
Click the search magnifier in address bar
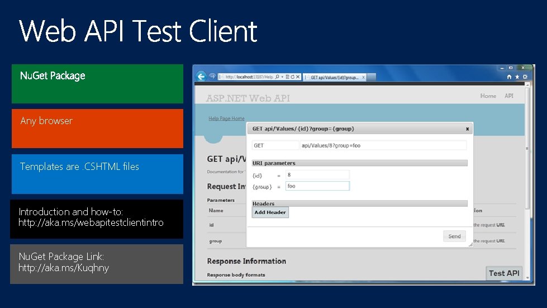(277, 77)
